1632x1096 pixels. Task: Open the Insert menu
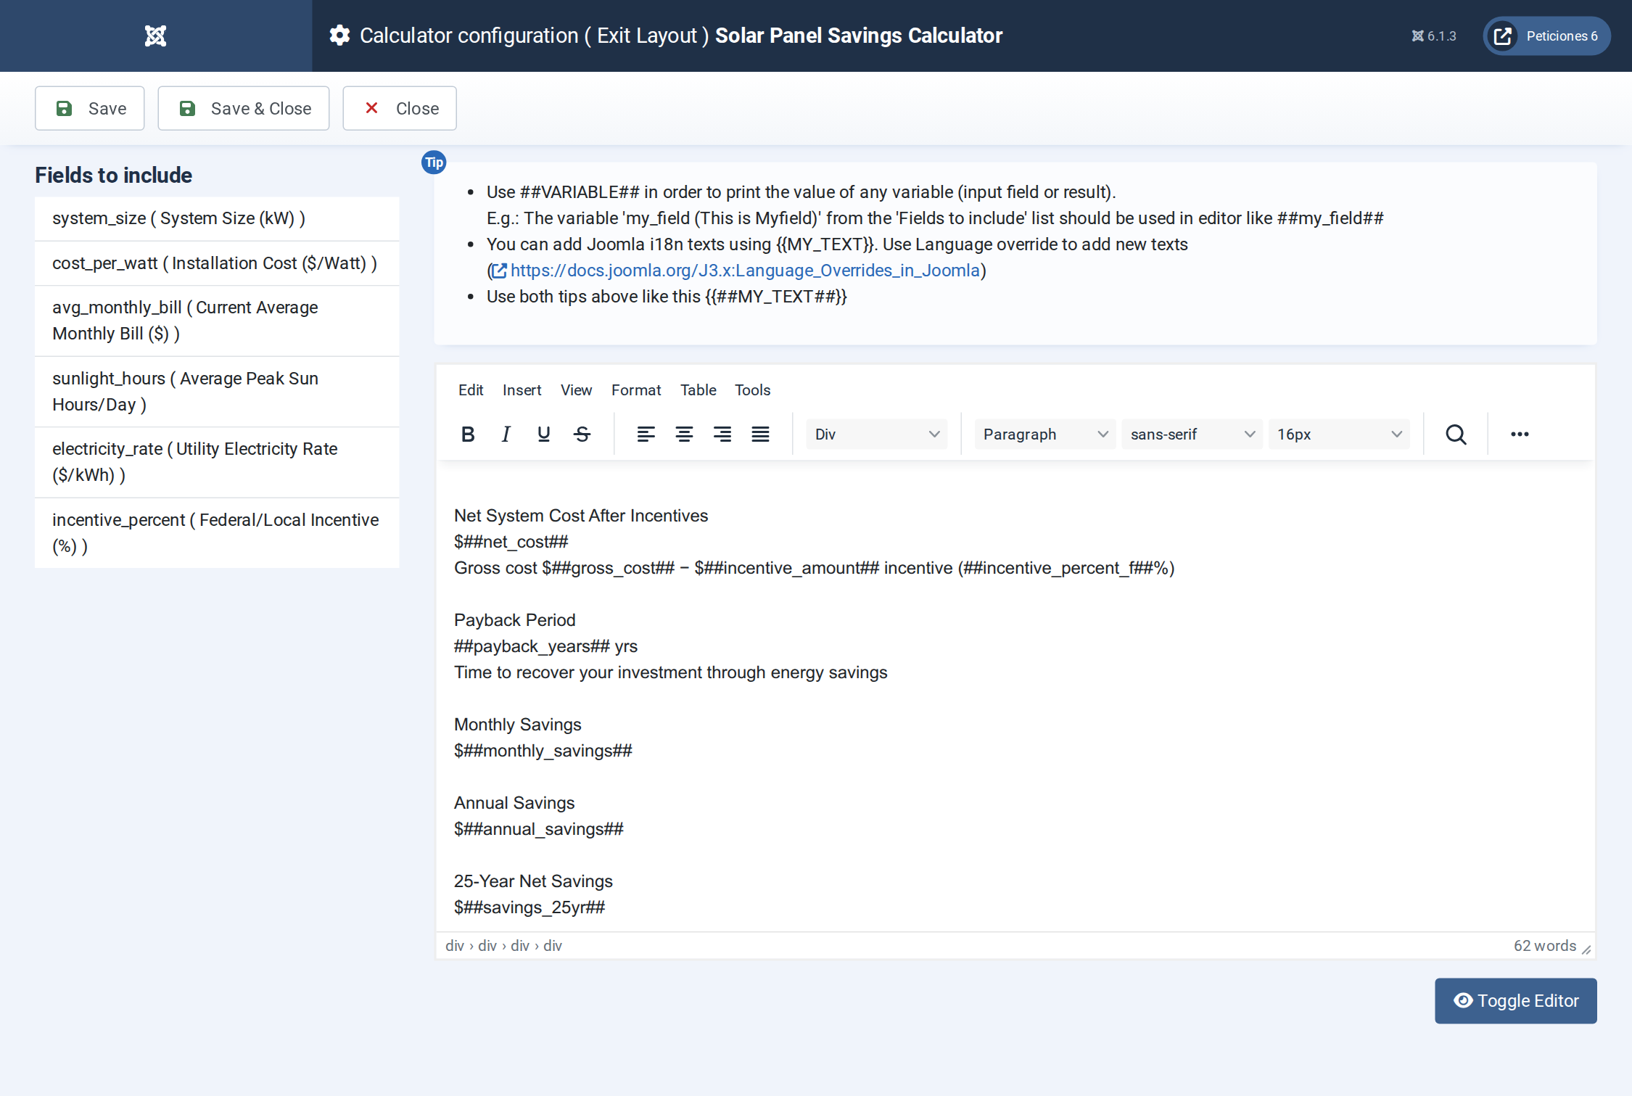point(522,390)
